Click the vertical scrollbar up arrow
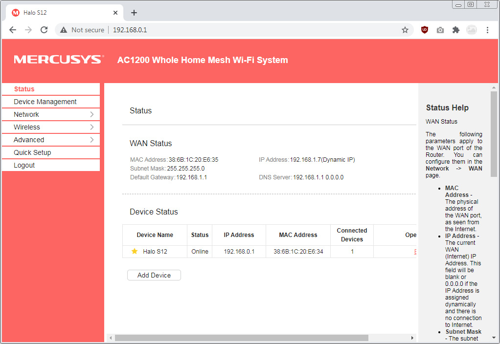 (x=494, y=87)
